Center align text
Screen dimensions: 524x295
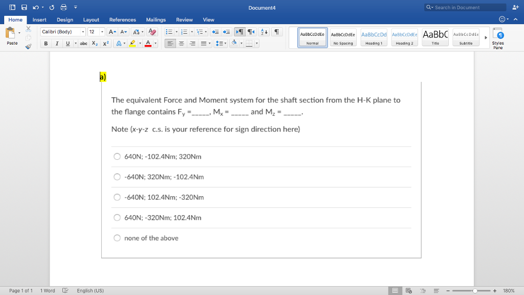[181, 44]
